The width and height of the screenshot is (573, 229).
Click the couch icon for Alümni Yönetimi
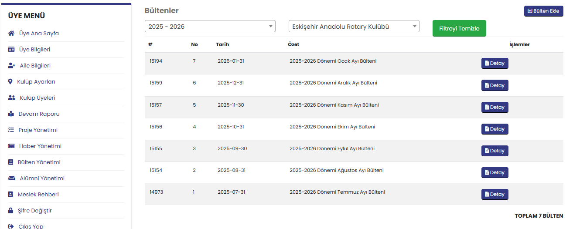pos(12,178)
